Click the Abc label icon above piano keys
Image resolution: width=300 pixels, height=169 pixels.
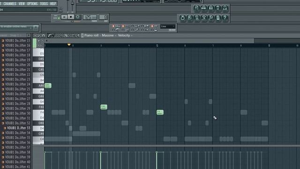coord(40,46)
